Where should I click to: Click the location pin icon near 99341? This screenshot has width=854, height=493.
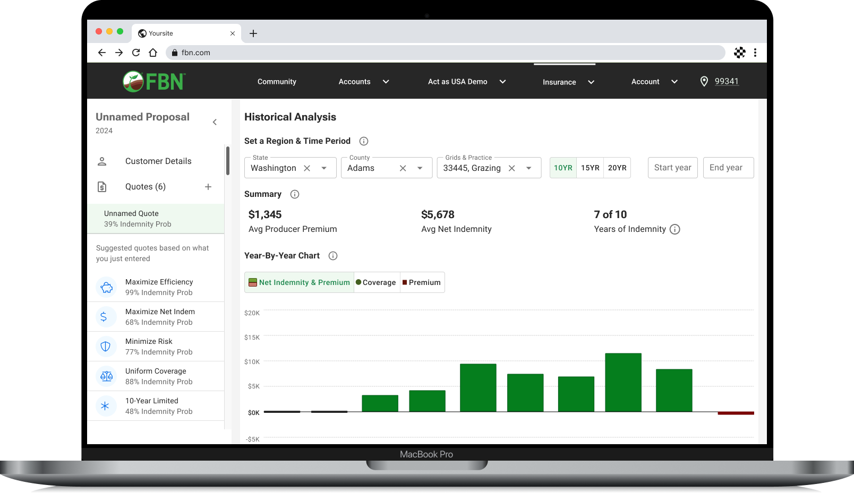point(704,81)
